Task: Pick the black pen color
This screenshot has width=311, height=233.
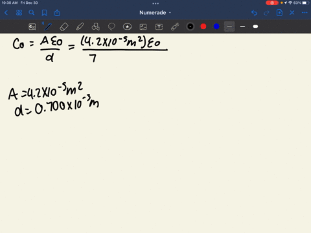Action: 190,27
